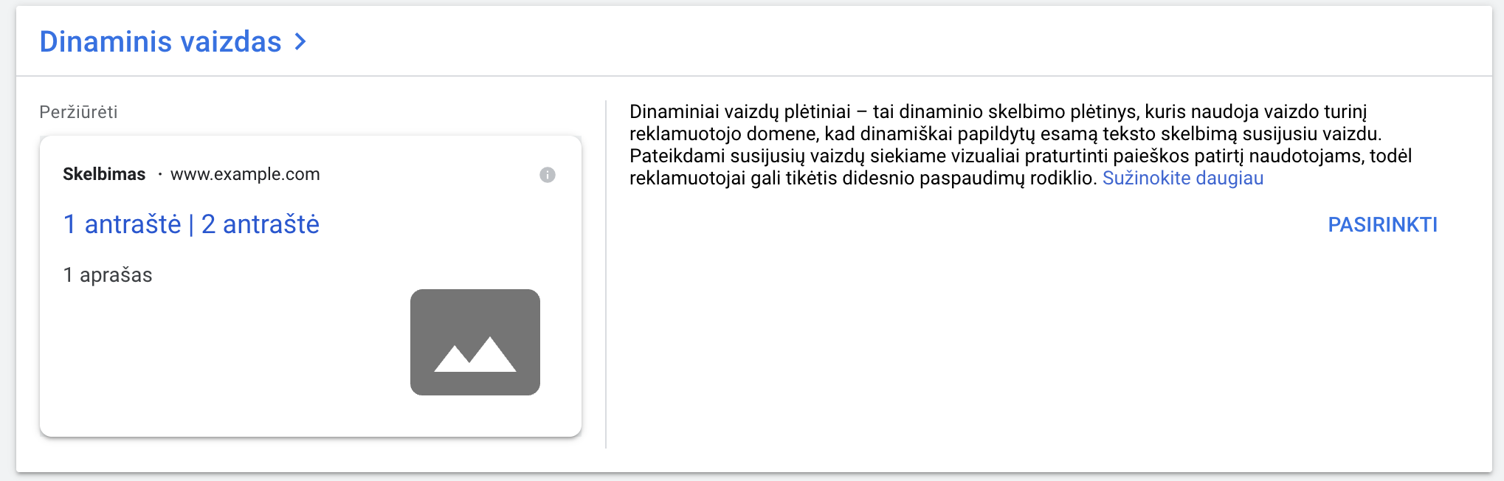Viewport: 1504px width, 481px height.
Task: Click the PASIRINKTI button
Action: pyautogui.click(x=1382, y=224)
